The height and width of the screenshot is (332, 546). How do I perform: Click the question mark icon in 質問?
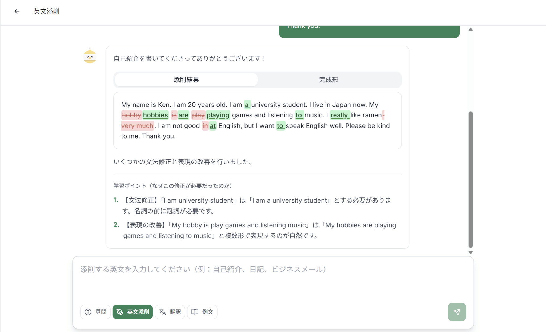(88, 312)
